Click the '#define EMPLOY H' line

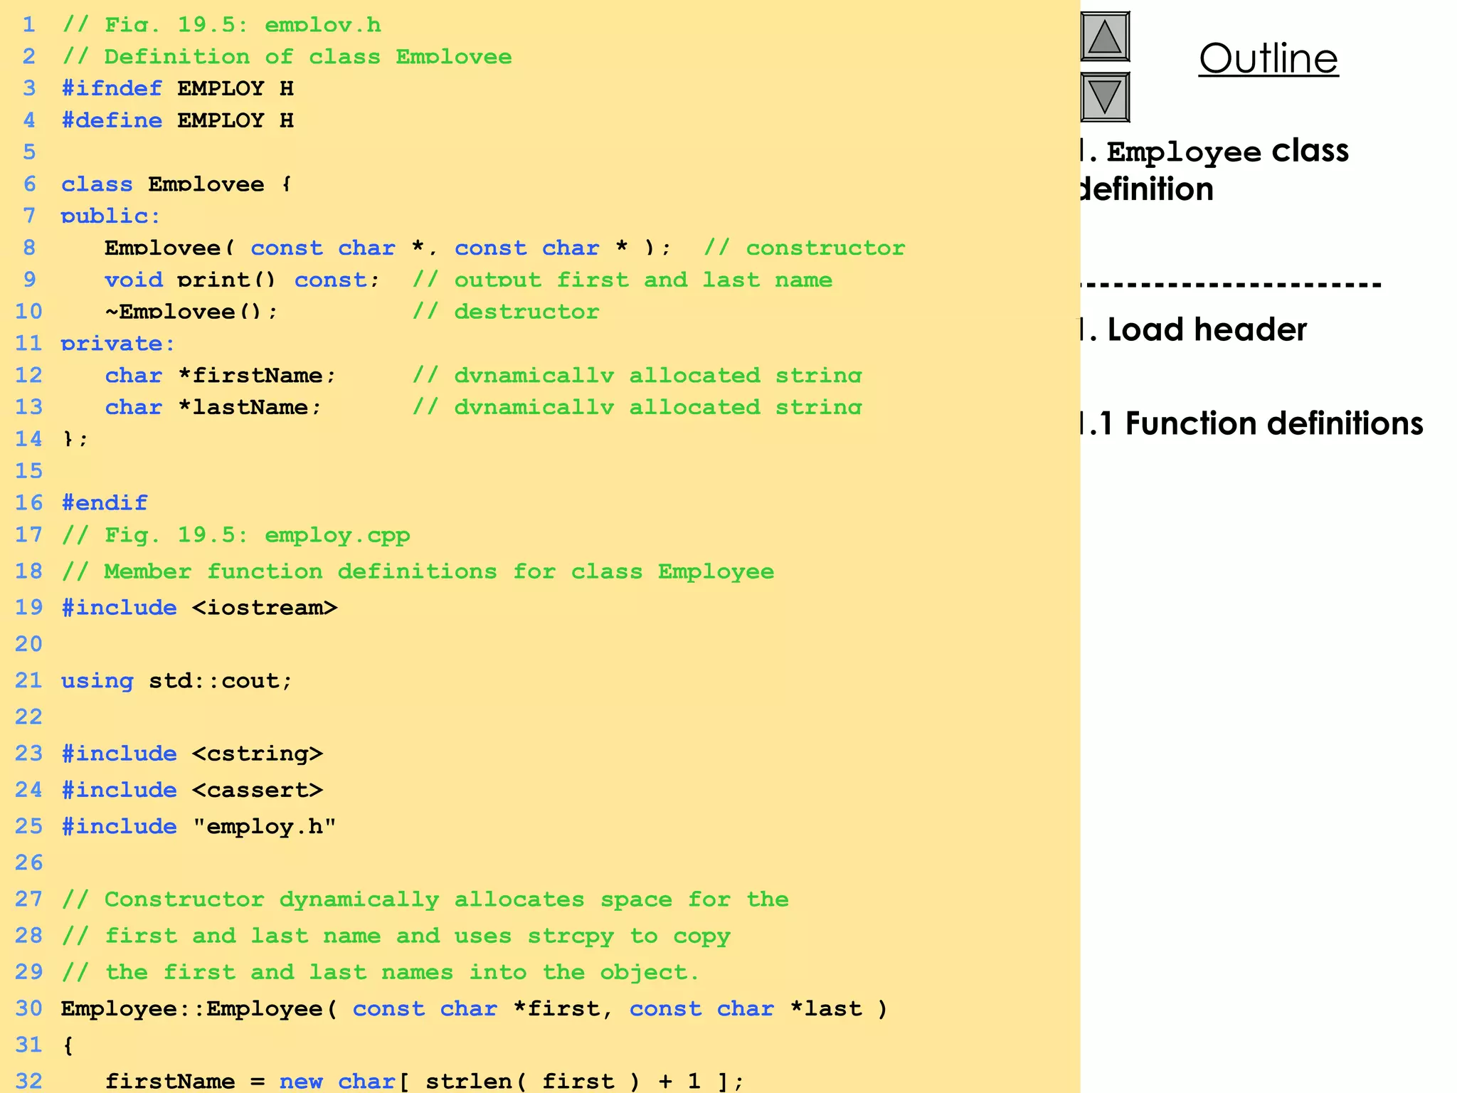[x=177, y=120]
